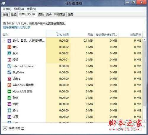This screenshot has width=148, height=135.
Task: Click the Mail, Calendar, People app icon
Action: [9, 41]
